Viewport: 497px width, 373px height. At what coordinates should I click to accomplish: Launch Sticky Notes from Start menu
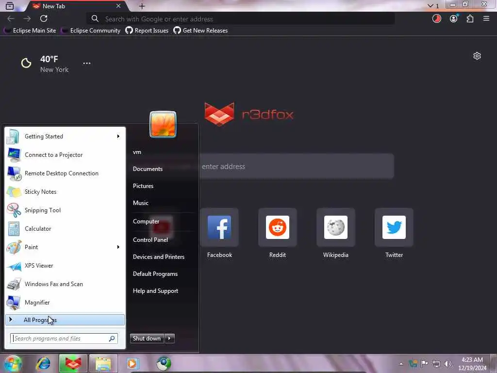coord(65,191)
